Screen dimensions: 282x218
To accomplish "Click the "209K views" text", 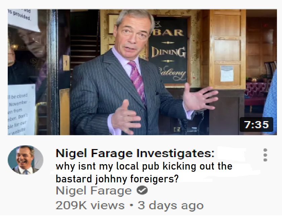I will pos(90,205).
